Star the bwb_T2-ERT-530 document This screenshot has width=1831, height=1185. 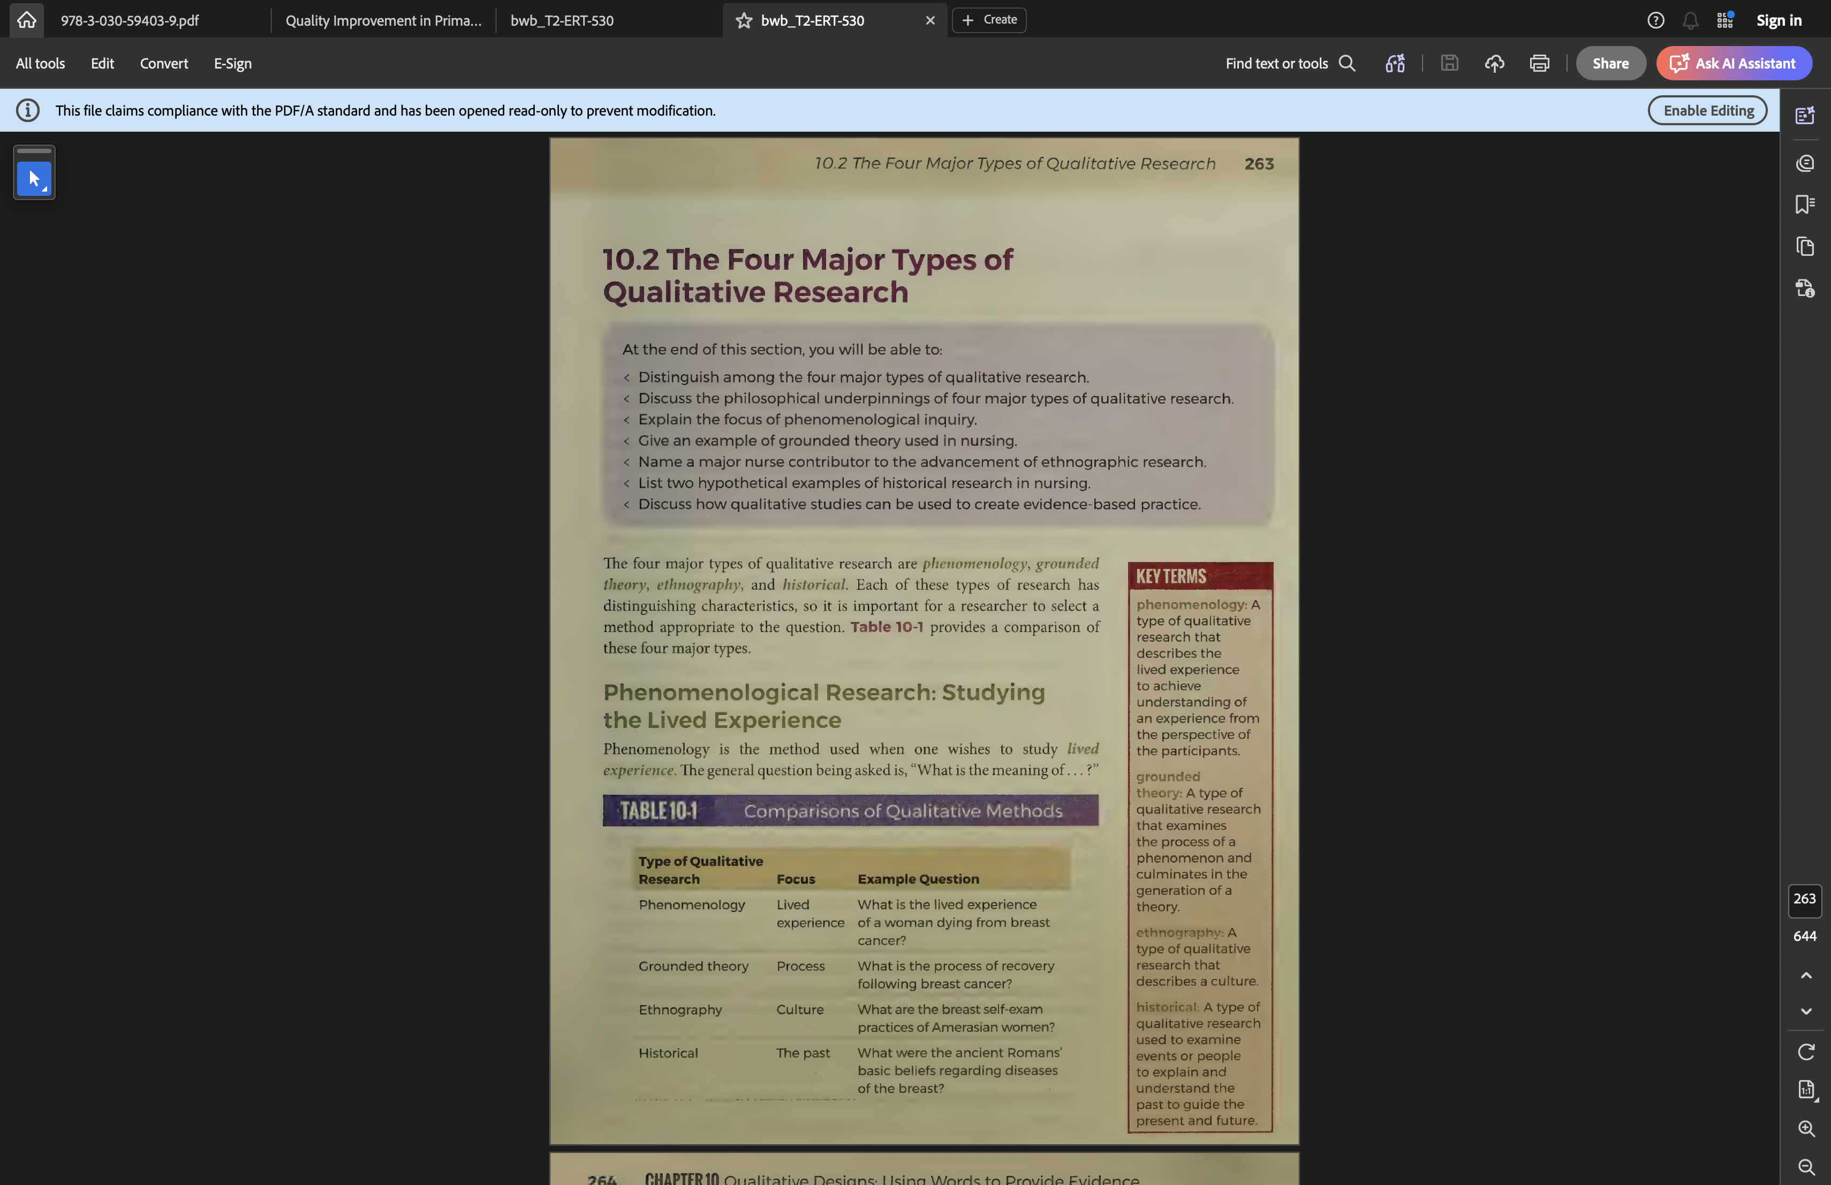(743, 20)
